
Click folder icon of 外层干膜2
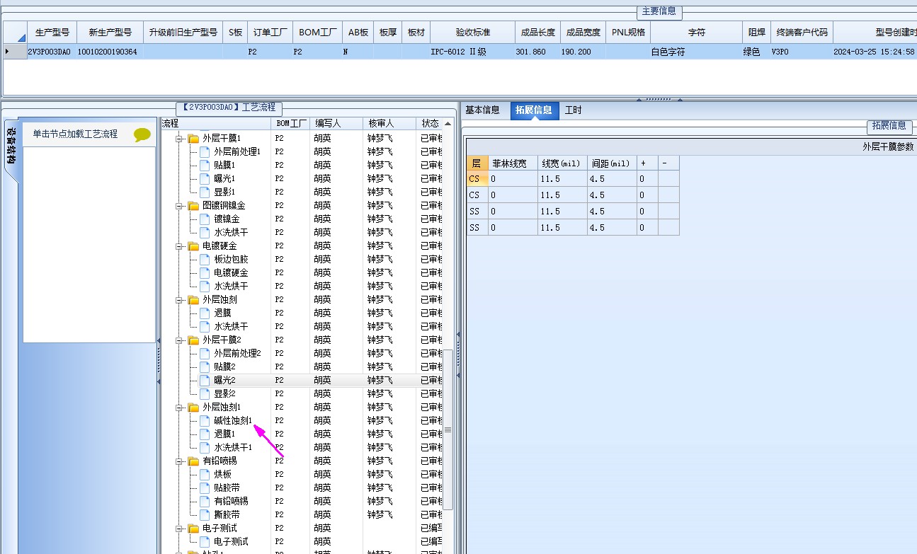coord(193,340)
